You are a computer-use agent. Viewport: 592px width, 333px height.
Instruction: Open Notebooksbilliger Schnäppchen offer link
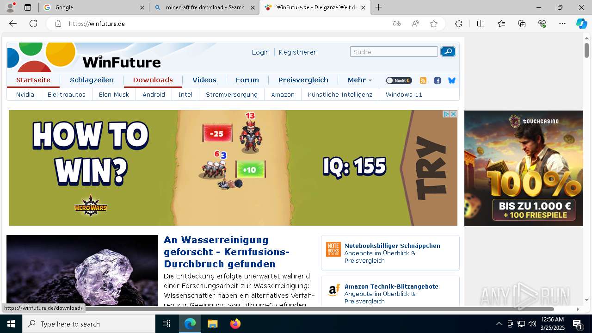click(x=392, y=246)
